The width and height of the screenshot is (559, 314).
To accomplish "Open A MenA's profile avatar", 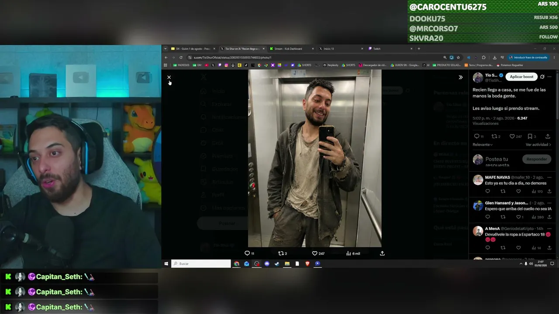I will tap(478, 231).
